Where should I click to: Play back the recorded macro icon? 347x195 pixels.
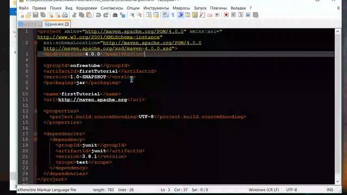[241, 15]
